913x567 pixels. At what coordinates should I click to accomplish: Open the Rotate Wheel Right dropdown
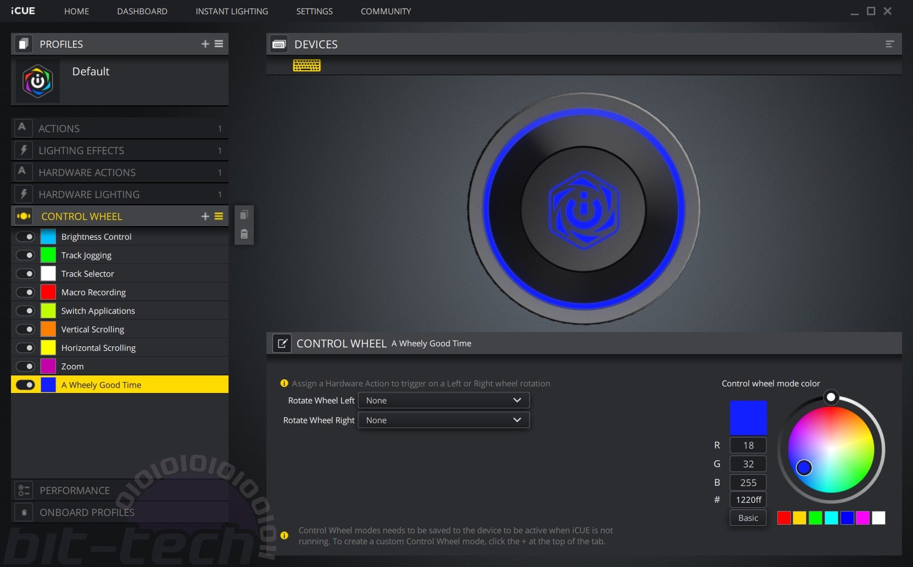point(443,420)
